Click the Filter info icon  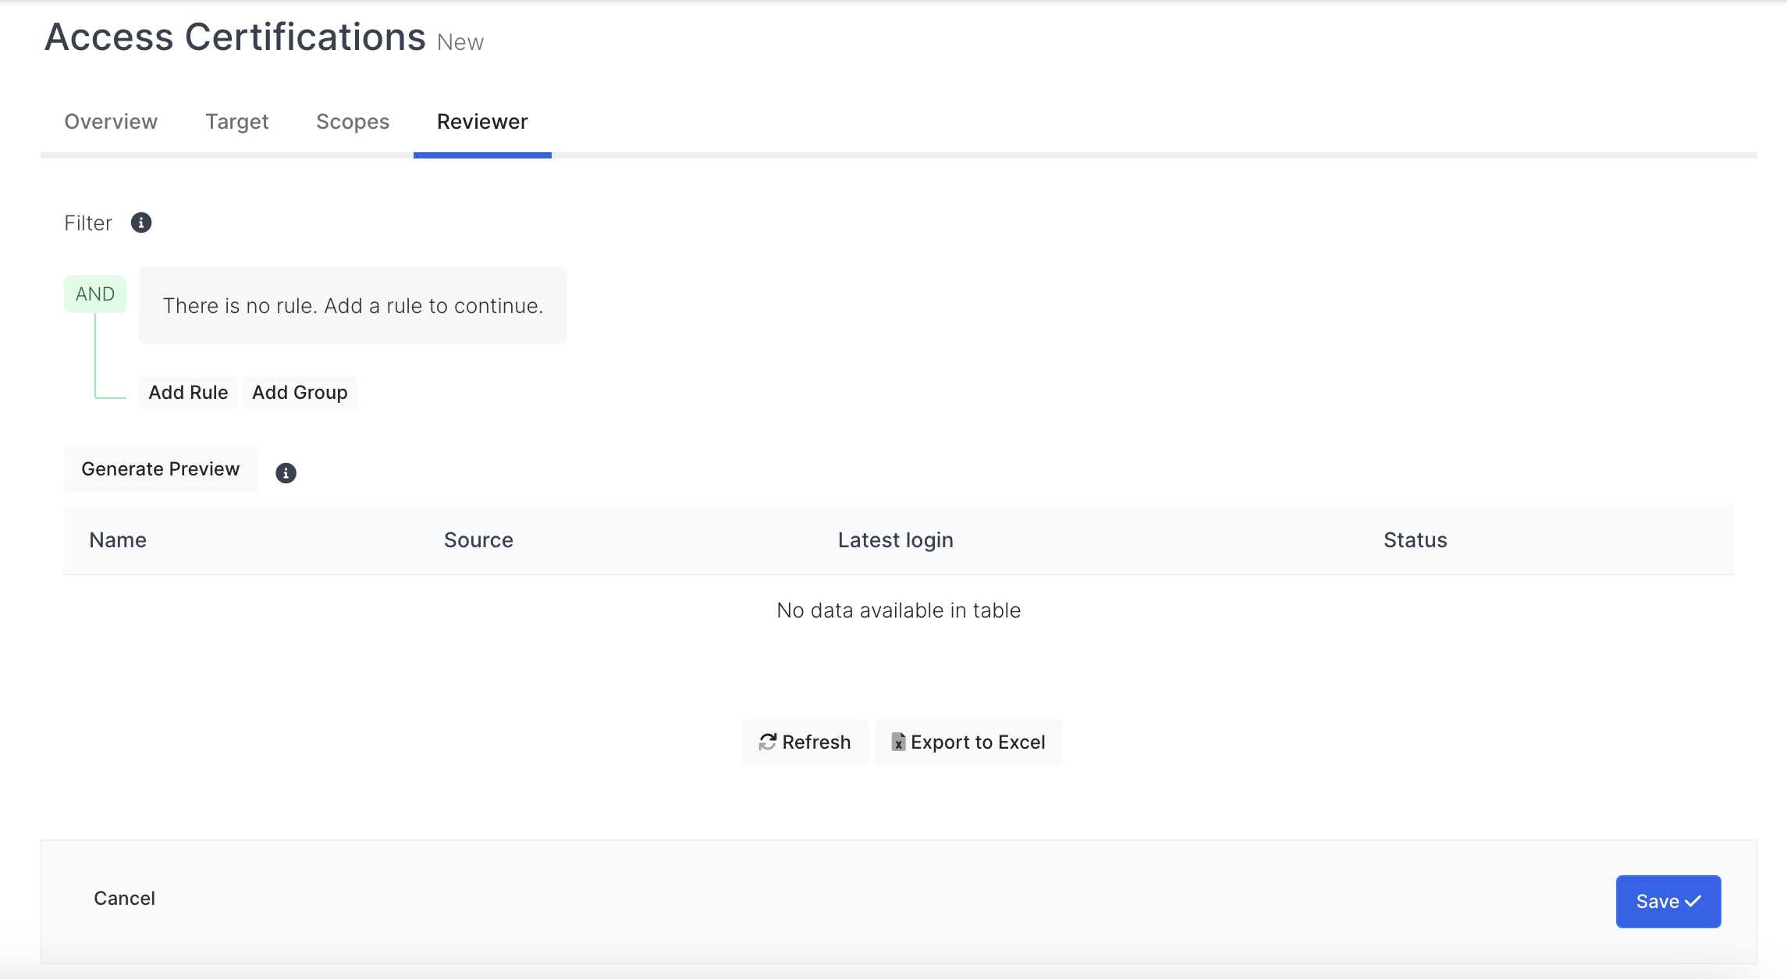tap(140, 222)
